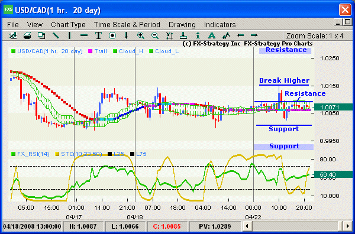Open the Time Scale & Period menu
The width and height of the screenshot is (355, 234).
127,24
